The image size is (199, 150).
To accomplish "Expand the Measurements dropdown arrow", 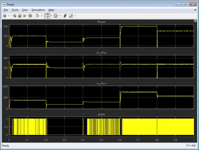I will 75,16.
